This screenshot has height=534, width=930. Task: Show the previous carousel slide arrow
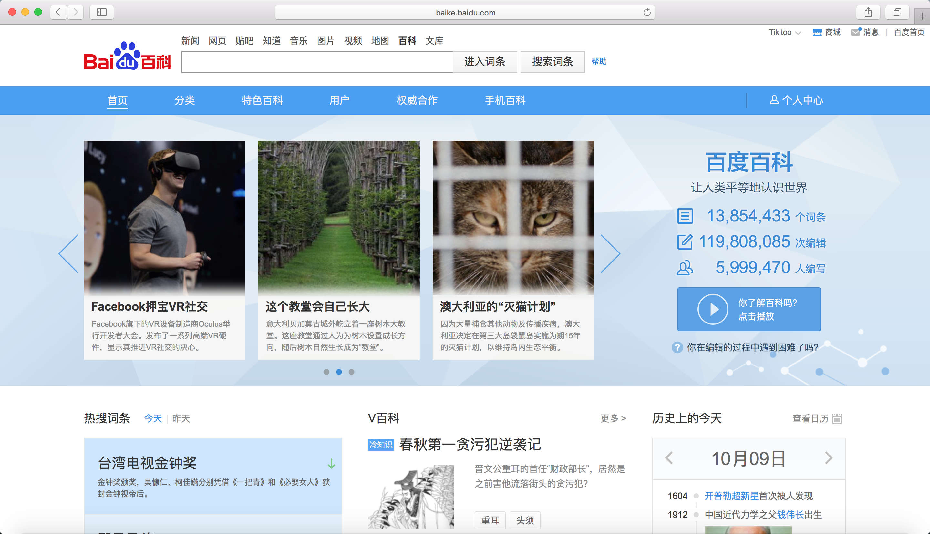tap(68, 254)
